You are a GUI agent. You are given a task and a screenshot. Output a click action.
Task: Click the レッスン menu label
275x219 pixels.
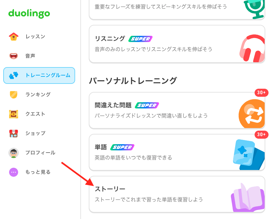(35, 36)
